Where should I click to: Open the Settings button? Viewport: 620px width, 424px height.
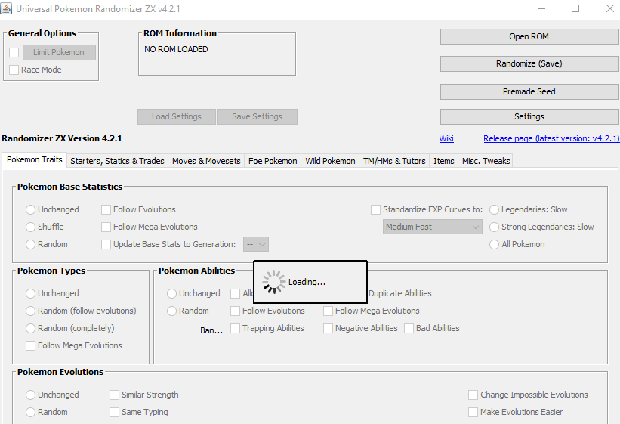(x=529, y=116)
